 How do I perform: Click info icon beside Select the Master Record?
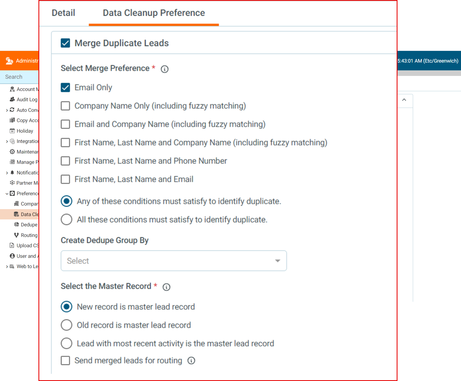click(167, 287)
